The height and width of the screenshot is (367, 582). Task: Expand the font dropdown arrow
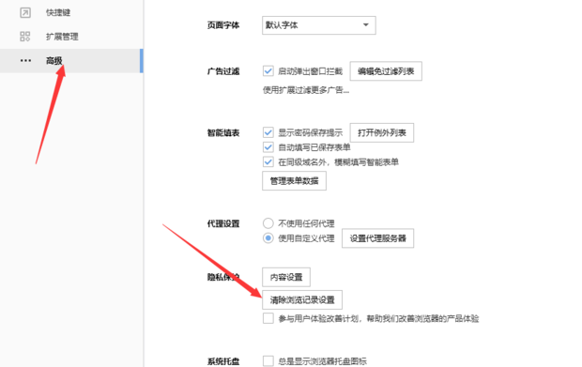coord(366,24)
